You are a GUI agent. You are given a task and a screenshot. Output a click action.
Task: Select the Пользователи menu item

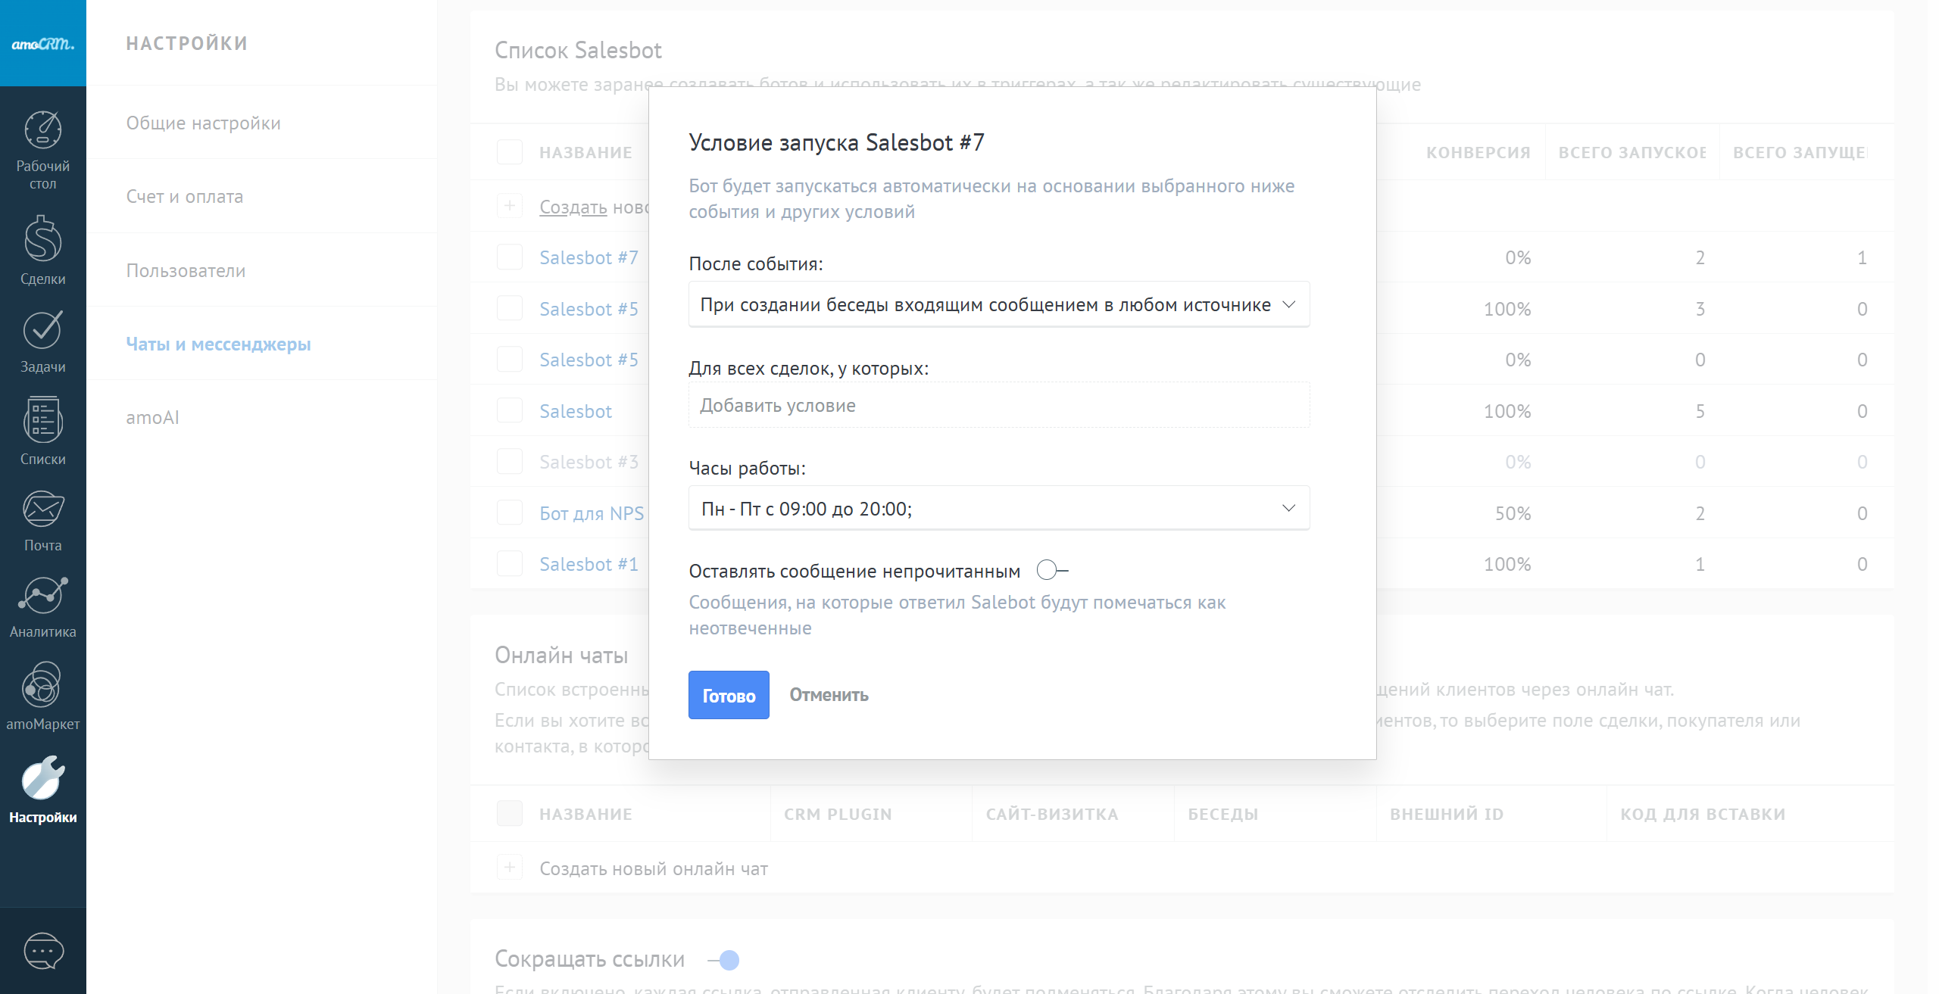(x=186, y=270)
